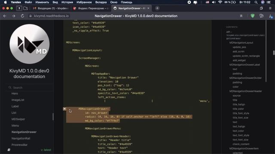The image size is (275, 154).
Task: Jump to MDNavigationDrawerLabel in contents
Action: tap(244, 65)
